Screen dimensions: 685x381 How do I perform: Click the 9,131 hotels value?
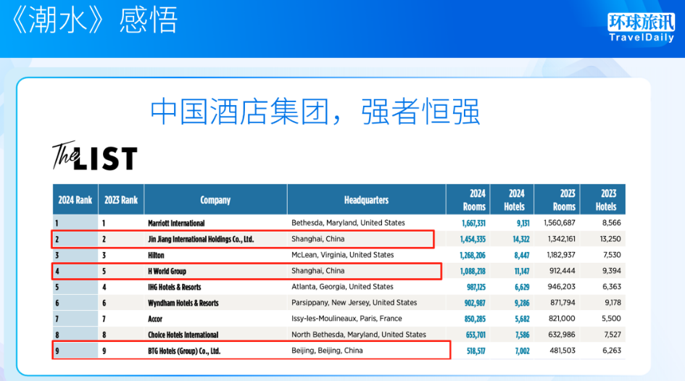(x=523, y=223)
